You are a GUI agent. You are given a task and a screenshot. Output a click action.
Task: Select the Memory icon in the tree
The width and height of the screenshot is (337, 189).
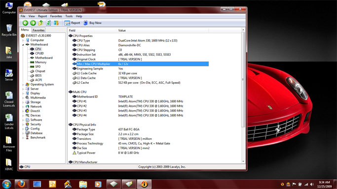click(32, 62)
